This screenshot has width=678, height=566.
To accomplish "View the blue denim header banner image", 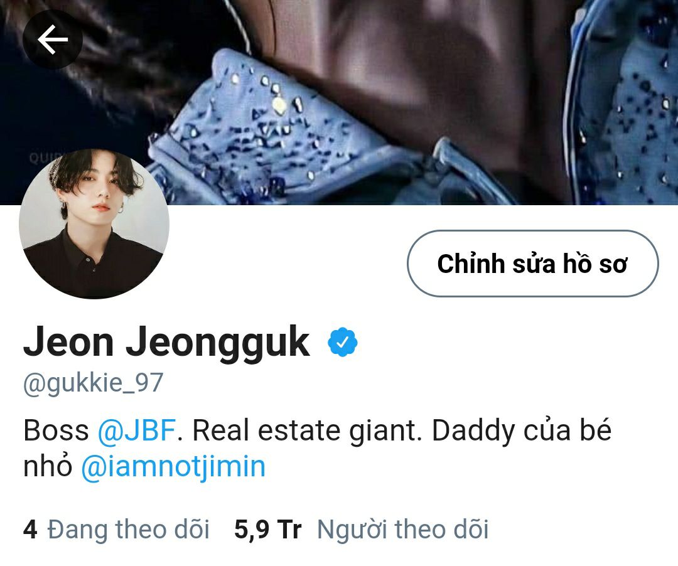I will coord(339,102).
